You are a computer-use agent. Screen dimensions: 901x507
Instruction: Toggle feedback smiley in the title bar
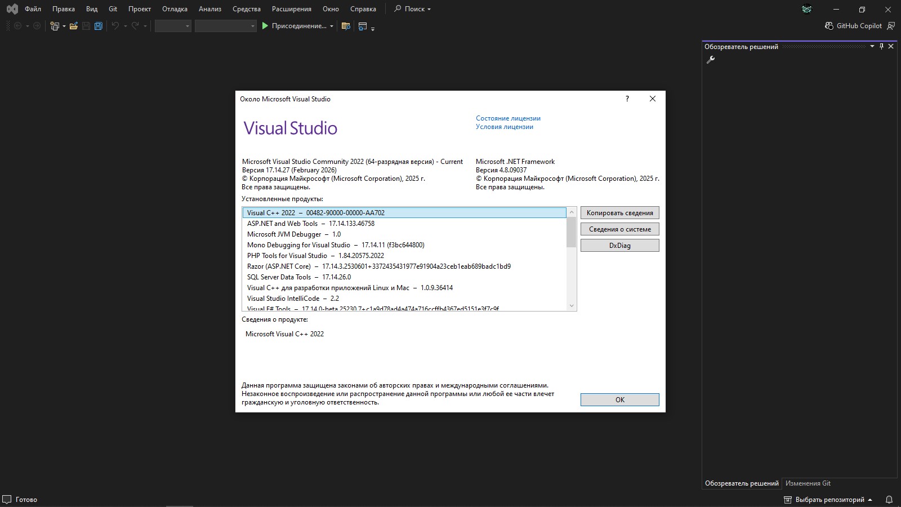(806, 9)
